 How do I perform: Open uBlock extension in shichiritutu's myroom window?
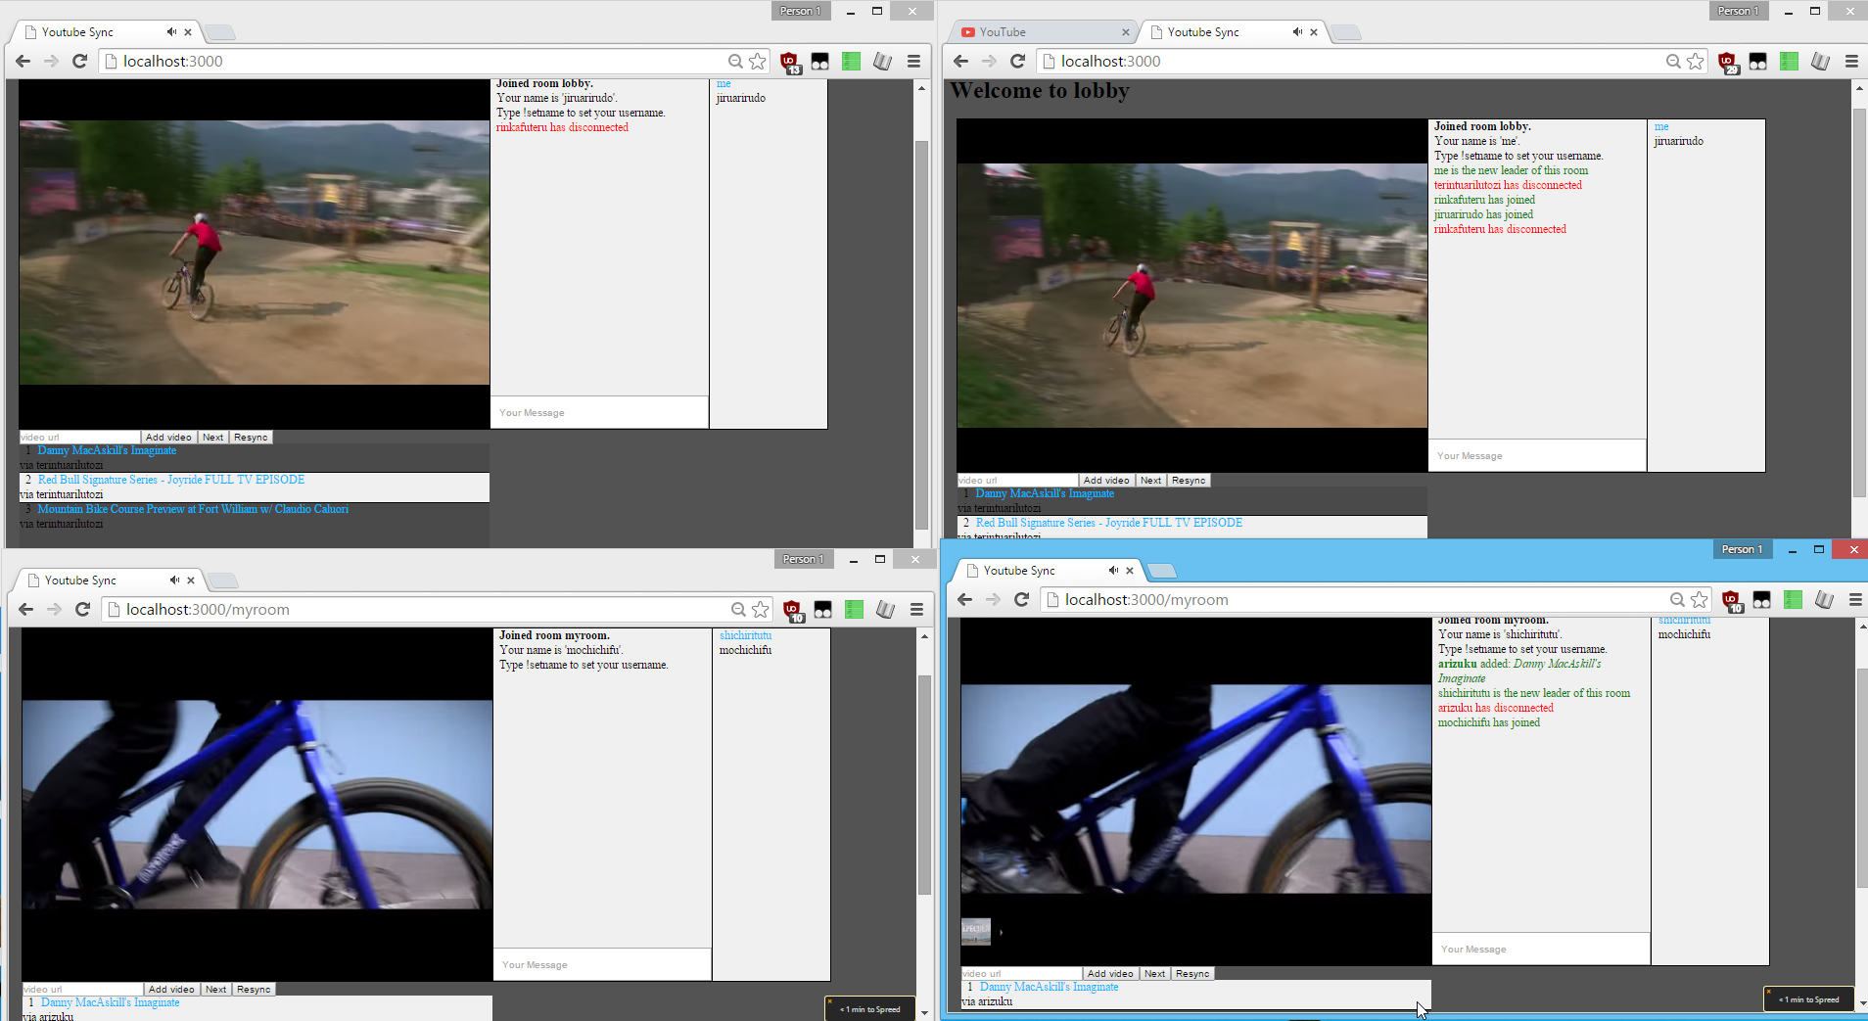1731,600
